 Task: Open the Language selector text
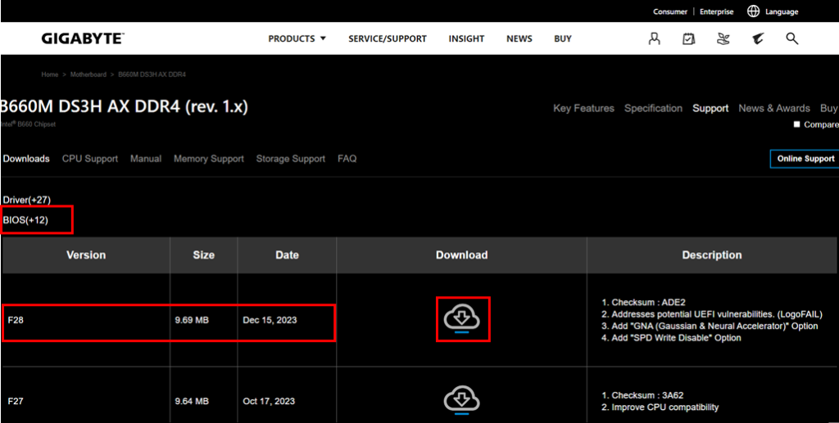[x=782, y=11]
